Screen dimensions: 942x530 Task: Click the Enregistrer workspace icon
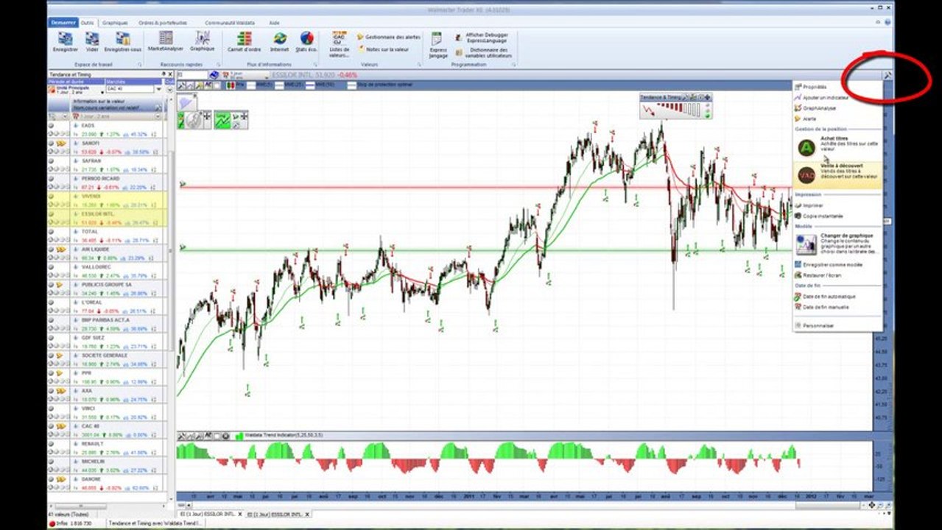pyautogui.click(x=65, y=42)
